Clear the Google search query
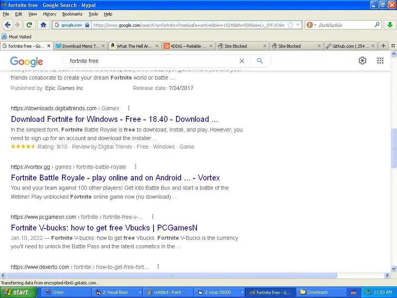The height and width of the screenshot is (298, 397). 242,61
